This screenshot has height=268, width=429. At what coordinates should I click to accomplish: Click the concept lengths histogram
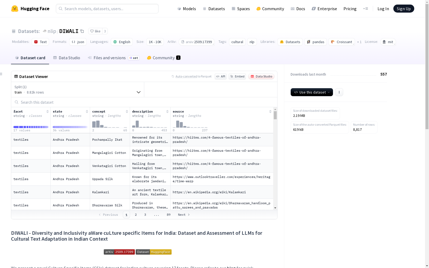click(x=110, y=124)
